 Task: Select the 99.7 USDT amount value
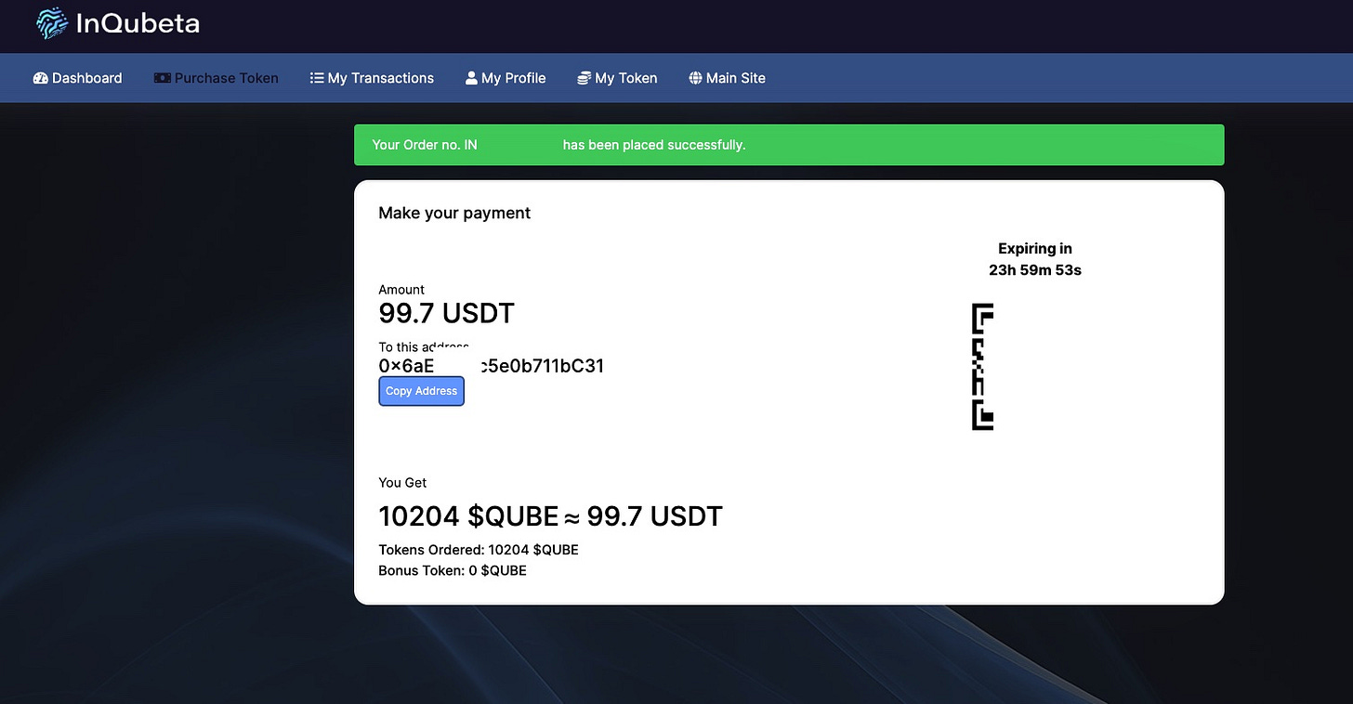(447, 313)
